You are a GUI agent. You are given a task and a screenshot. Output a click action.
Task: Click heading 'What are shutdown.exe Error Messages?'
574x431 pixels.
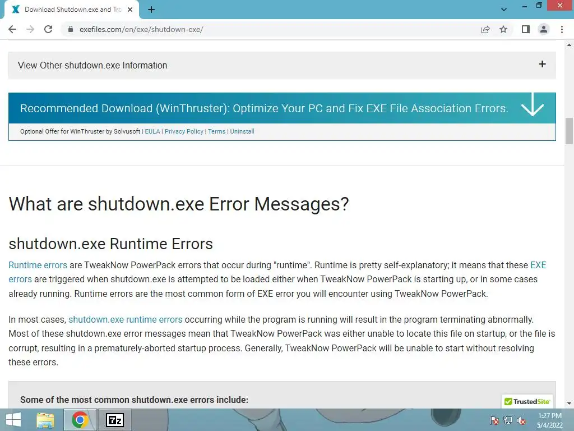click(x=179, y=204)
